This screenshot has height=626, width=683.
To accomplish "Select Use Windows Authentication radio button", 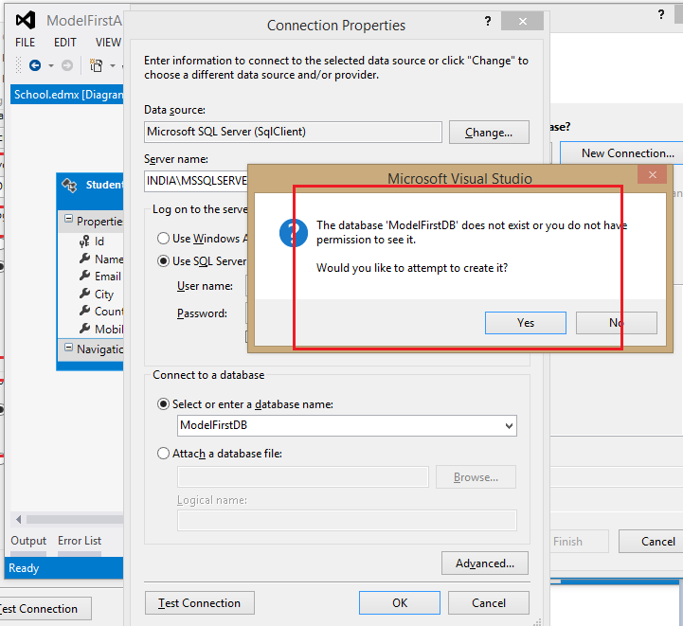I will [x=163, y=238].
